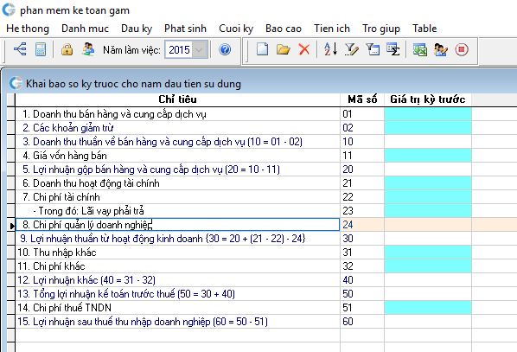Expand the Năm làm việc year dropdown
Screen dimensions: 517x352
click(199, 50)
